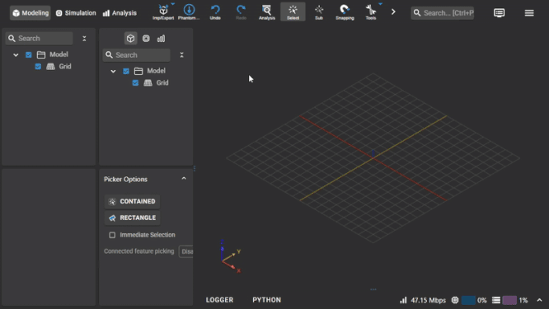Image resolution: width=549 pixels, height=309 pixels.
Task: Open the Analysis toolbar tool
Action: [x=267, y=12]
